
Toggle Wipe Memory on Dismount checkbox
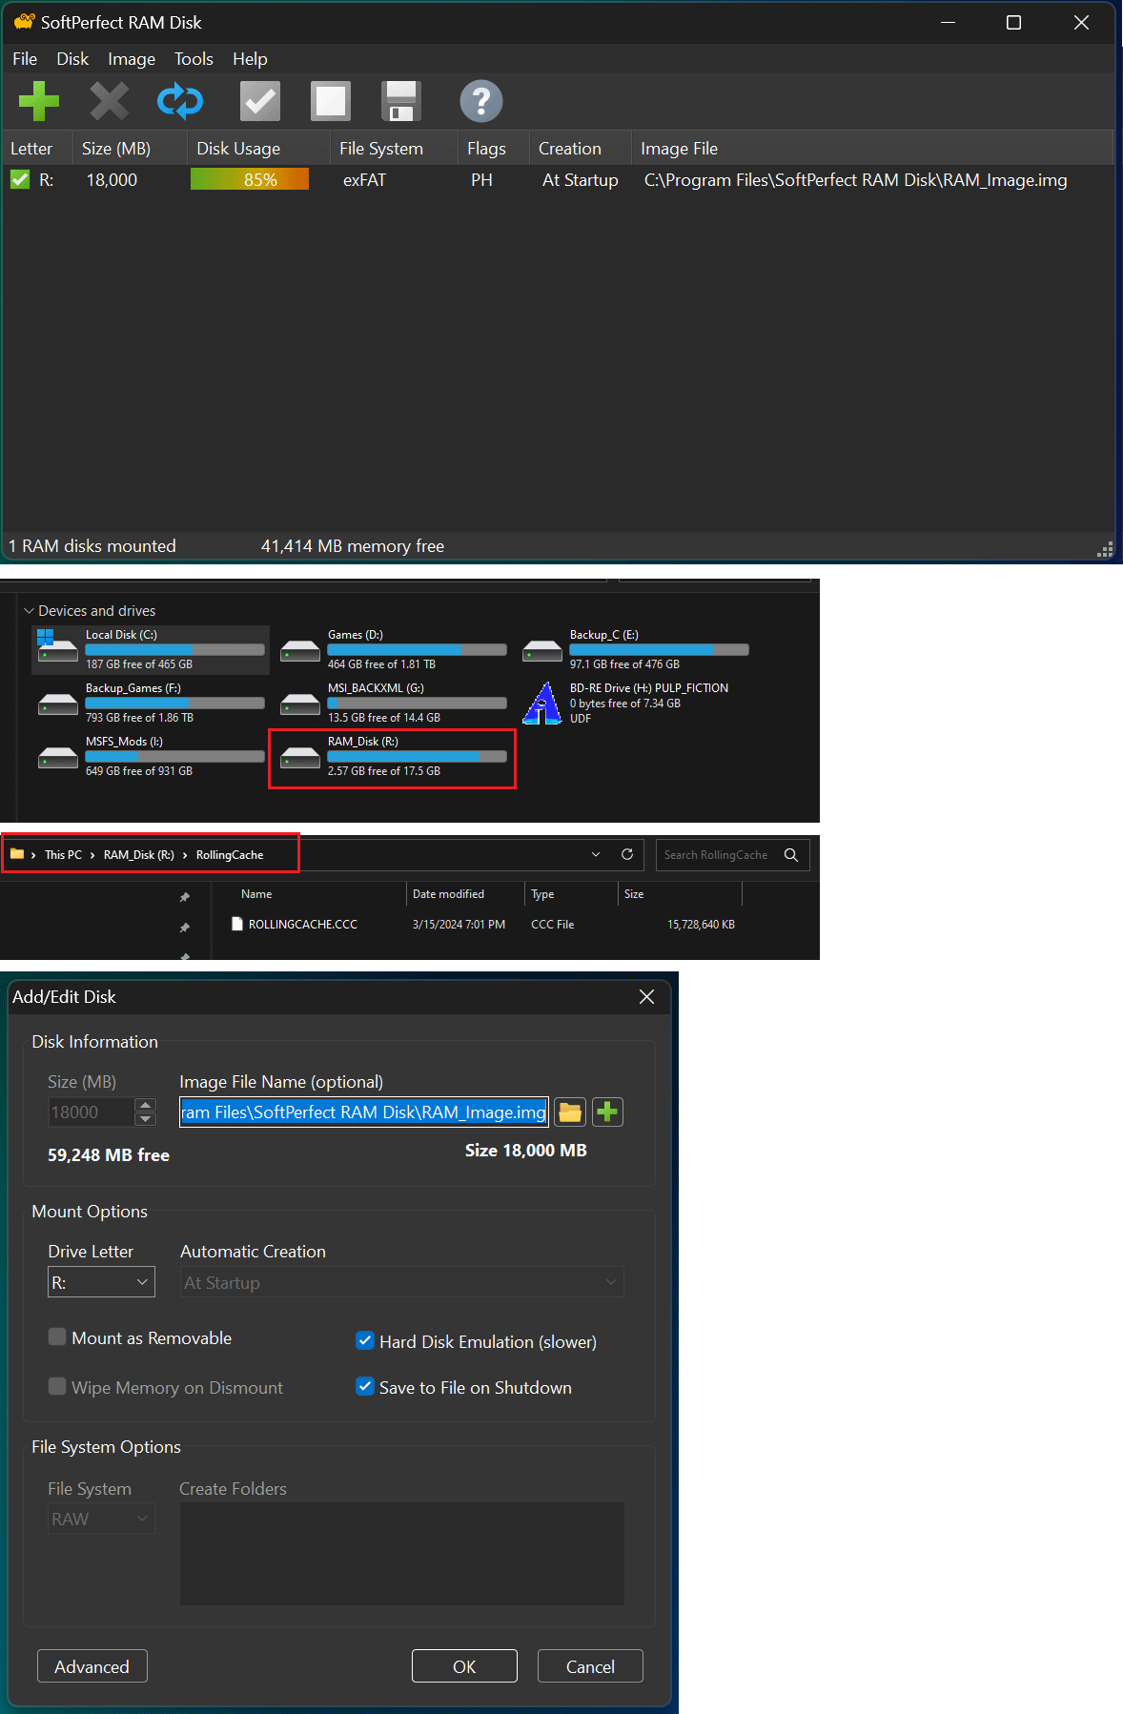click(x=57, y=1387)
